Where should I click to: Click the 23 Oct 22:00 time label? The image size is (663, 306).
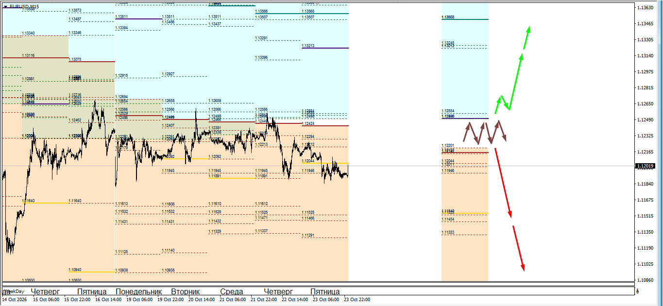click(357, 300)
